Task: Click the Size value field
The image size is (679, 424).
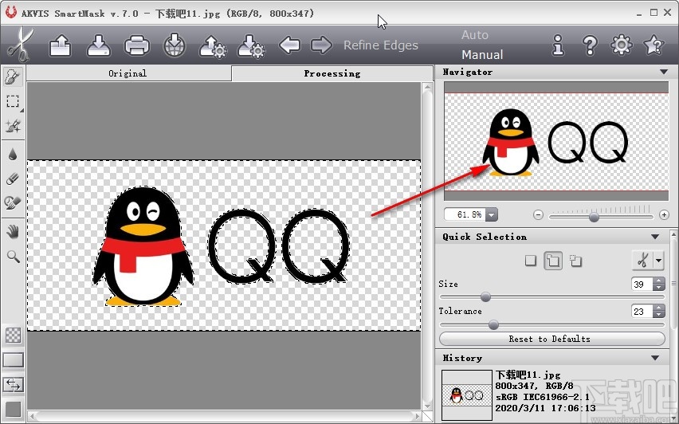Action: (642, 284)
